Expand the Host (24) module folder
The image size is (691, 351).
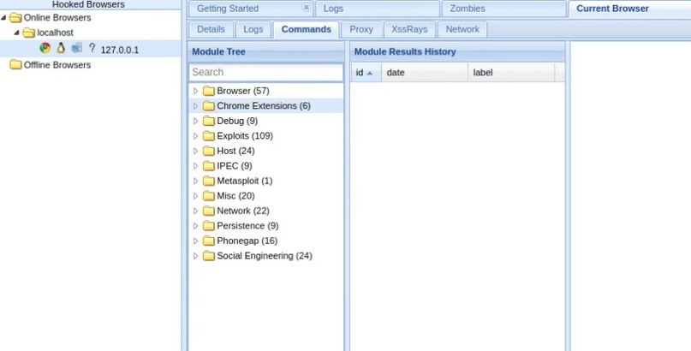[196, 151]
